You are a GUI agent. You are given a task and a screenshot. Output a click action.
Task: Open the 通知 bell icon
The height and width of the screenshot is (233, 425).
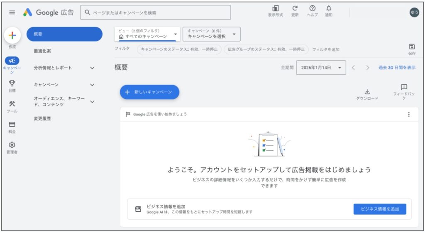click(329, 9)
